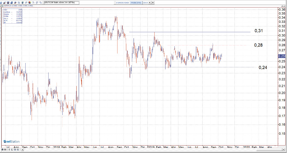Select the blue horizontal line at 0.31

[190, 32]
